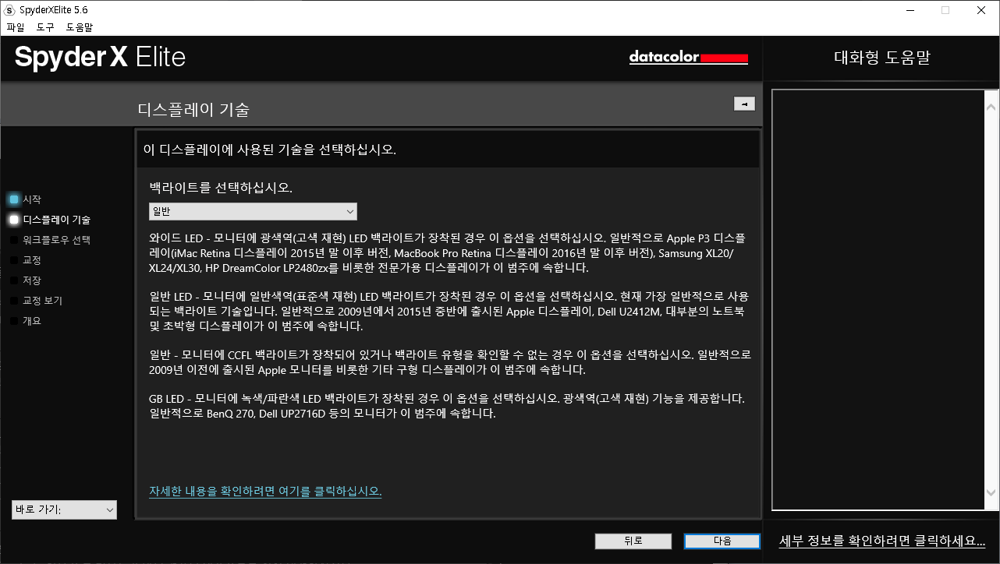The height and width of the screenshot is (564, 1000).
Task: Click the 시작 step indicator square
Action: pos(14,199)
